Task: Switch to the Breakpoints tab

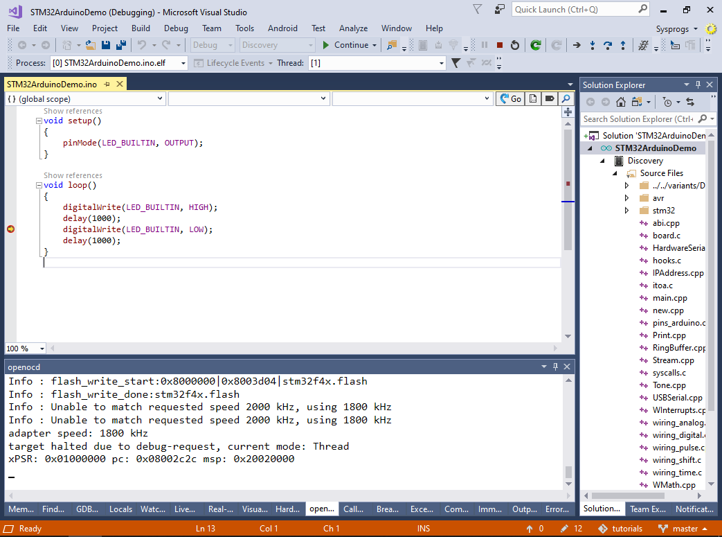Action: (387, 509)
